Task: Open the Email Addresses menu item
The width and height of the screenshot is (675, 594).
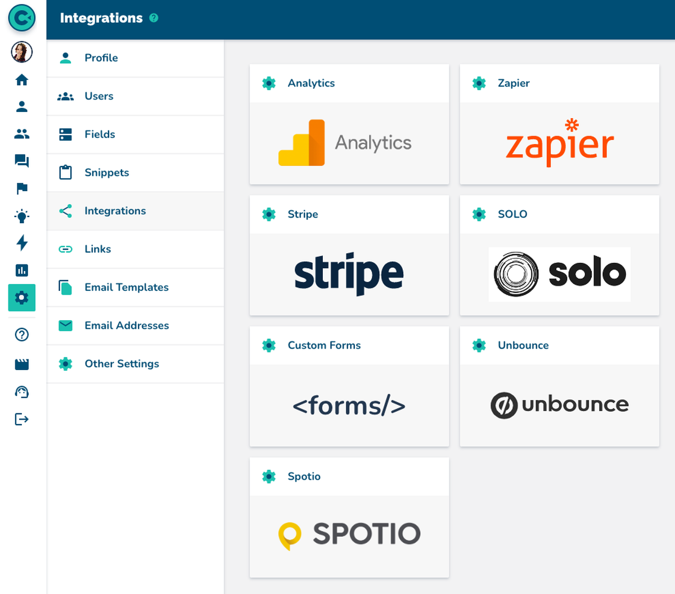Action: 135,326
